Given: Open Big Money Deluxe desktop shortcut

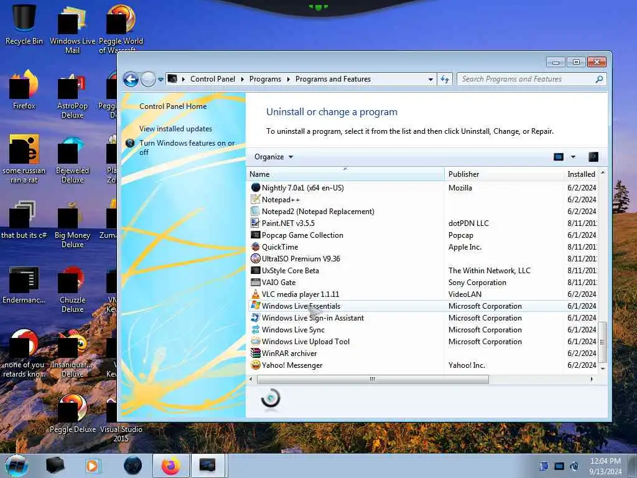Looking at the screenshot, I should click(72, 224).
